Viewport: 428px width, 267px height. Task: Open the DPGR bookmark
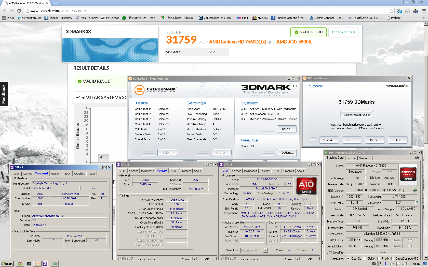pyautogui.click(x=8, y=18)
